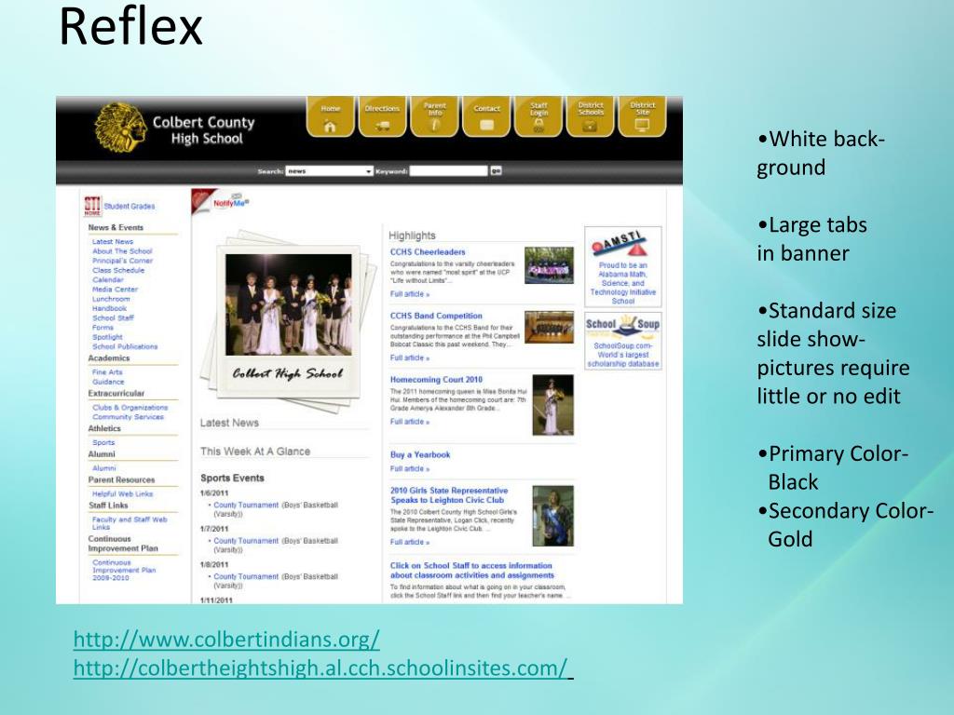Open the Buy a Yearbook link

(x=420, y=454)
